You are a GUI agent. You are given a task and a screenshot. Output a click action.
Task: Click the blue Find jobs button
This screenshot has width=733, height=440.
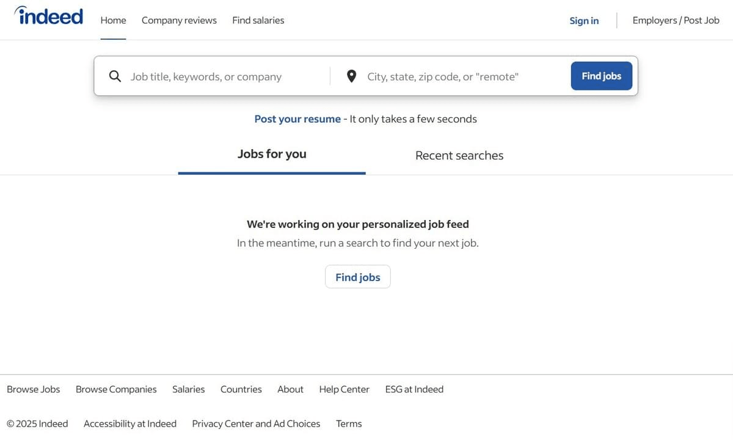click(x=601, y=76)
